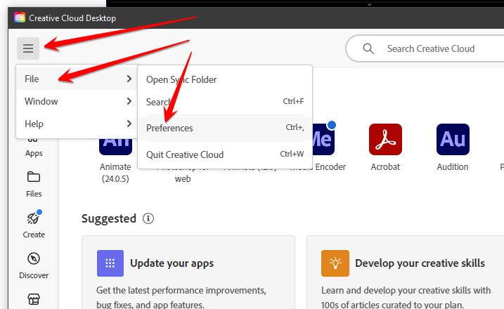
Task: Open the File menu
Action: pos(77,79)
